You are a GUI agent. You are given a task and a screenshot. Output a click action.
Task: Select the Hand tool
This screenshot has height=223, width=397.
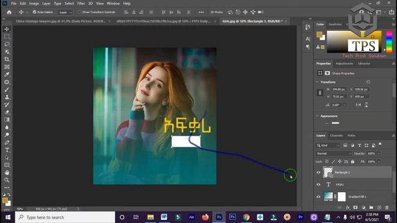pyautogui.click(x=7, y=172)
